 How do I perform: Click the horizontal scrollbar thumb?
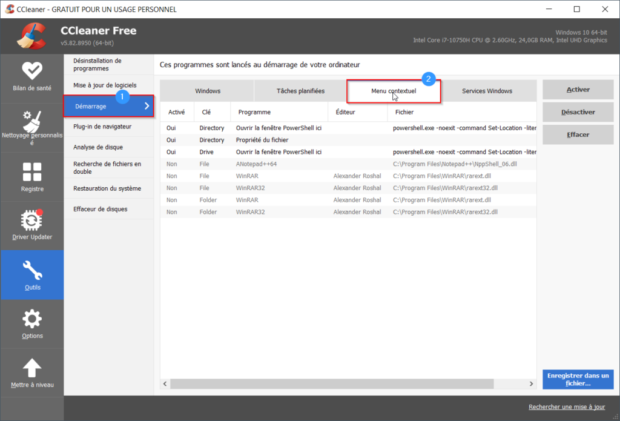pos(332,384)
